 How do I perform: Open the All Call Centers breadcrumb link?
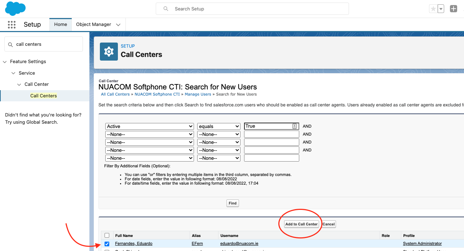click(115, 94)
